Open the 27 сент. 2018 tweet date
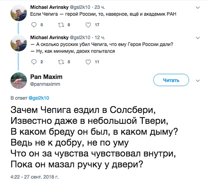Screen dimensions: 208x183 pyautogui.click(x=35, y=177)
